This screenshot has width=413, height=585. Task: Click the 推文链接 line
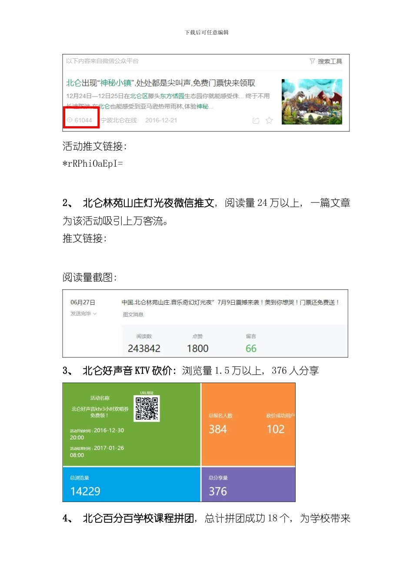(x=85, y=238)
